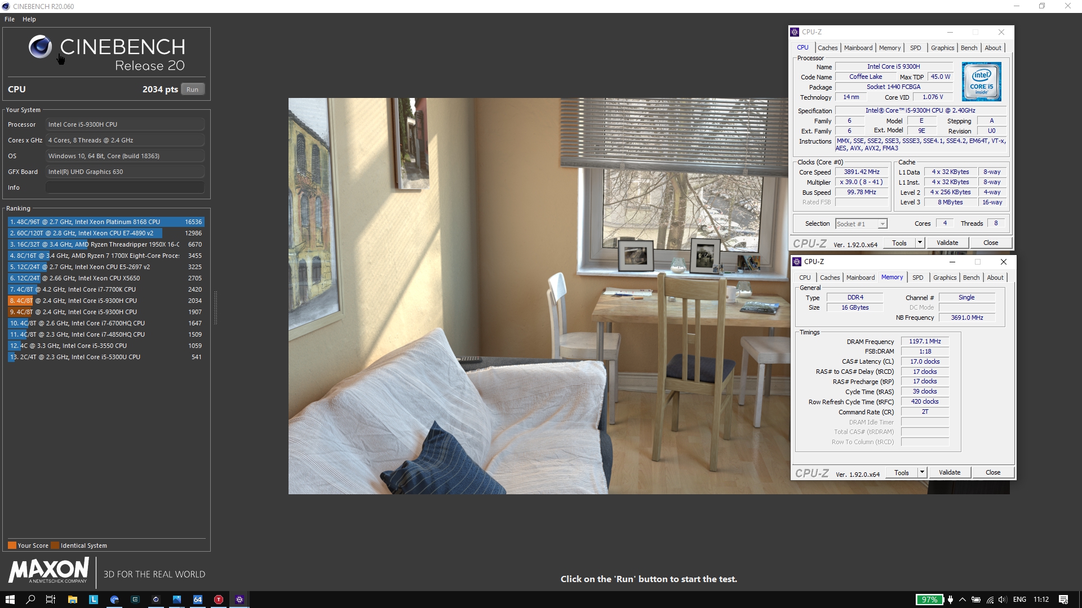Open the AIDA64 taskbar icon
Image resolution: width=1082 pixels, height=608 pixels.
pos(198,600)
